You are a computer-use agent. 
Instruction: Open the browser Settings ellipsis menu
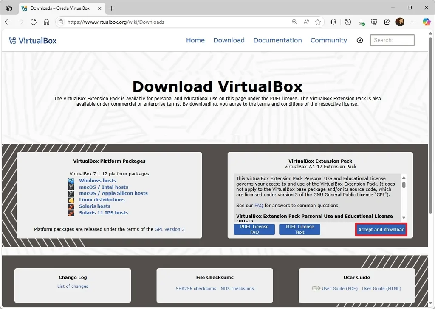[412, 22]
